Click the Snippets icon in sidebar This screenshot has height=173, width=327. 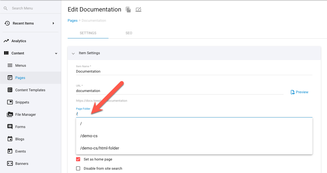(x=10, y=102)
